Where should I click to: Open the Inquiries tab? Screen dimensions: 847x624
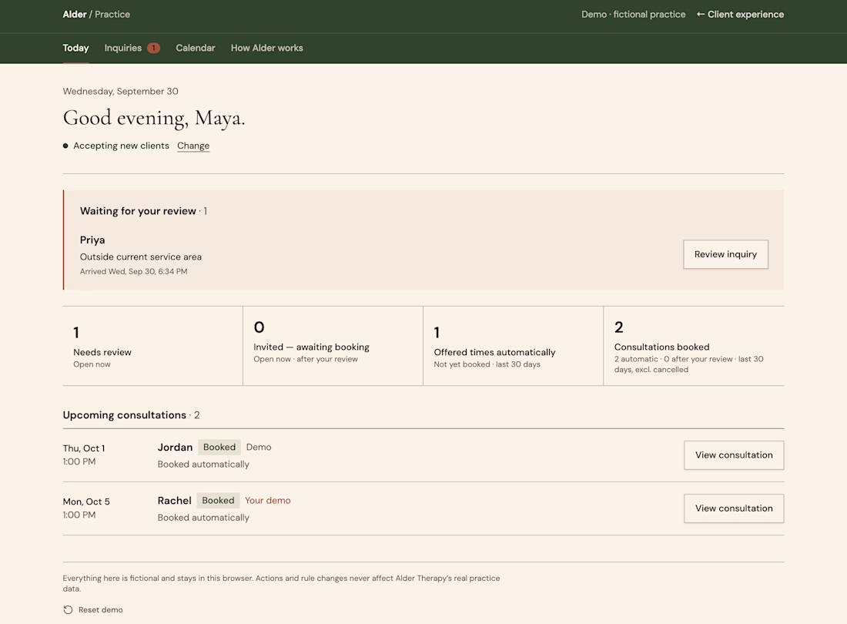(132, 48)
